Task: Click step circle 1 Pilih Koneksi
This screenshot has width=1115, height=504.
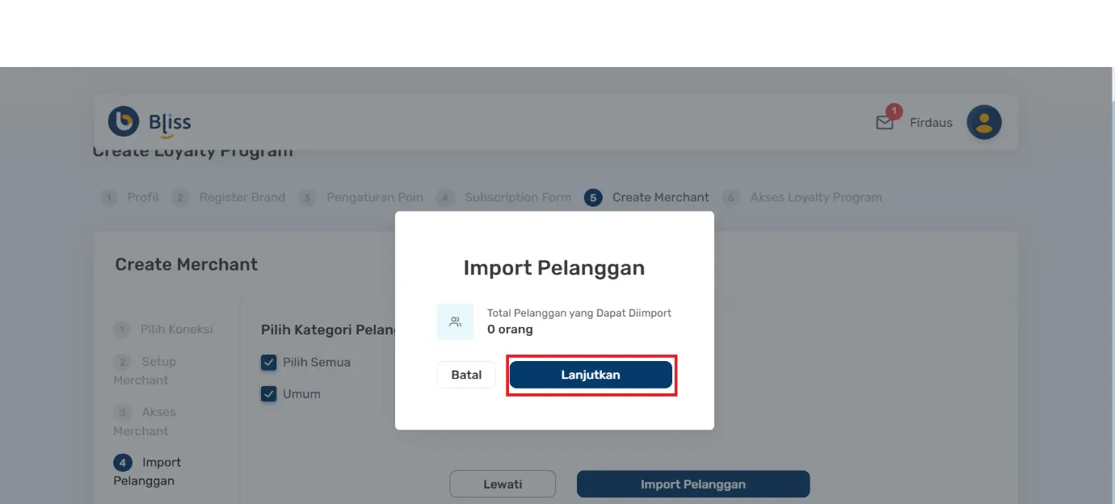Action: 122,329
